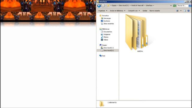Click World of Warcraft breadcrumb
The width and height of the screenshot is (192, 108).
(137, 5)
